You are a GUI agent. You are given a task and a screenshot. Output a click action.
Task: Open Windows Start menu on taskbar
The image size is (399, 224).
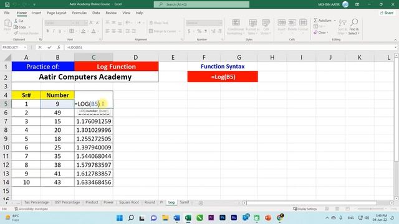pos(119,218)
